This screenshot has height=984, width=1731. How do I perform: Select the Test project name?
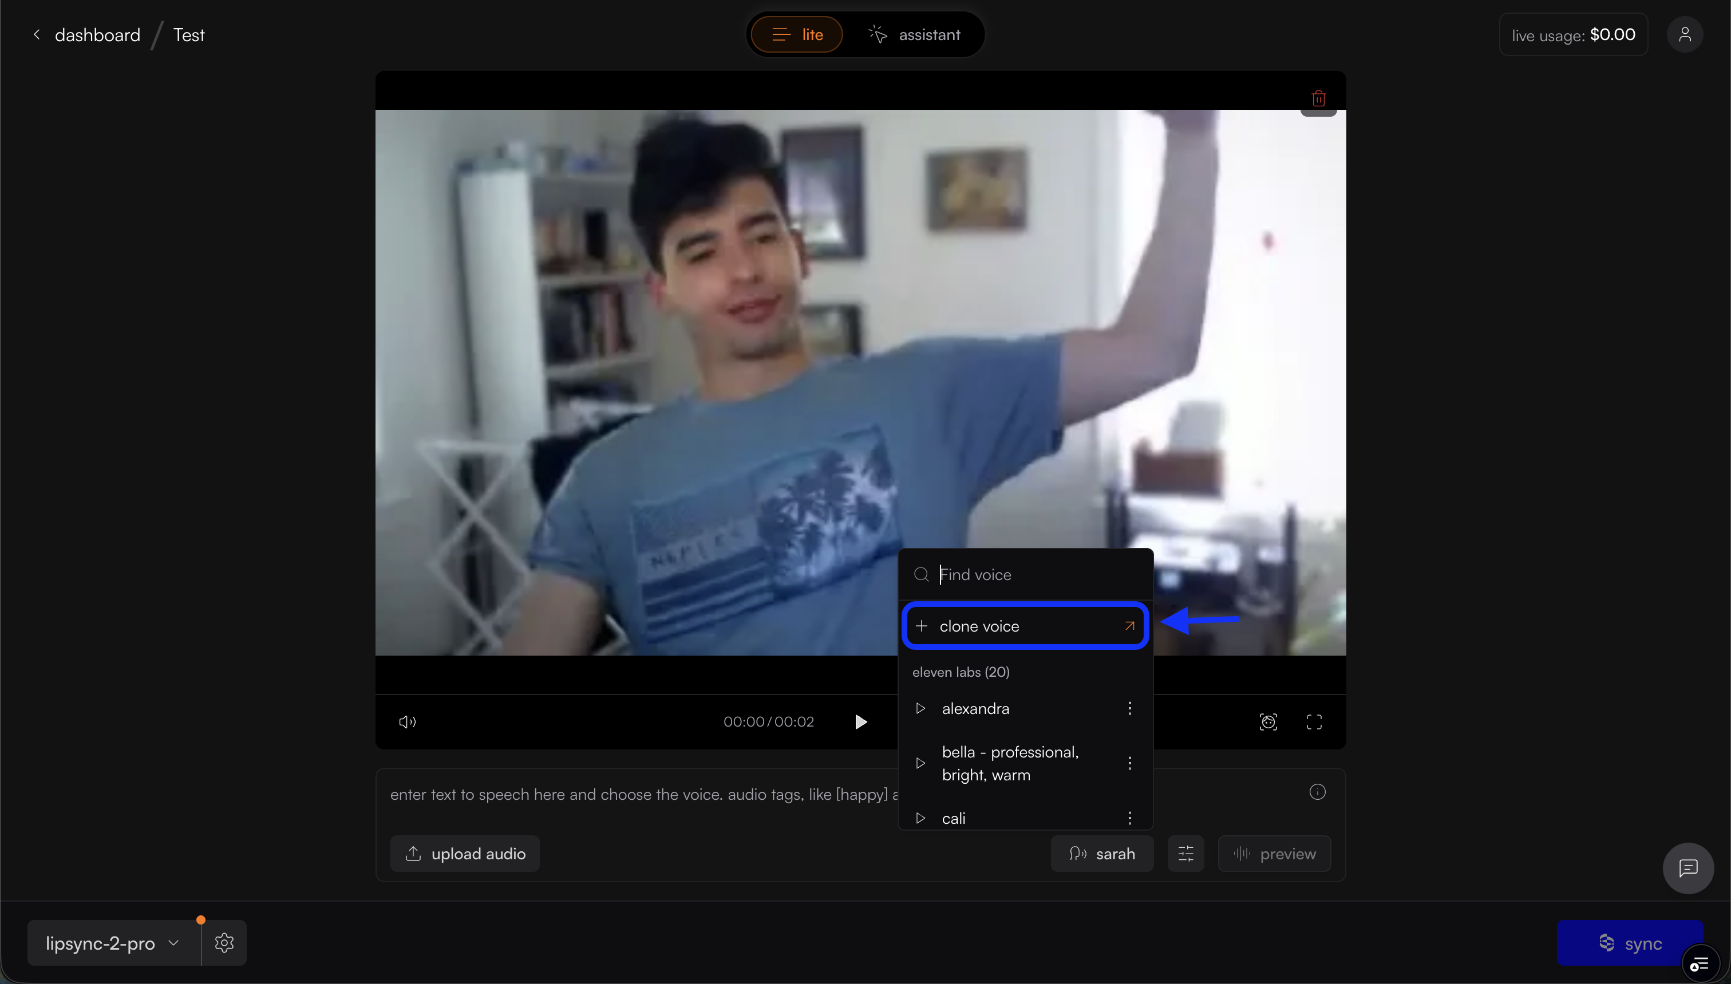tap(189, 34)
